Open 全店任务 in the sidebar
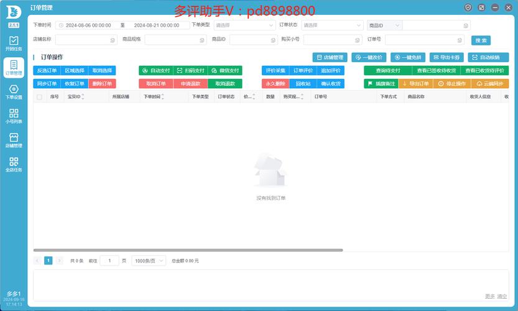 pos(14,164)
